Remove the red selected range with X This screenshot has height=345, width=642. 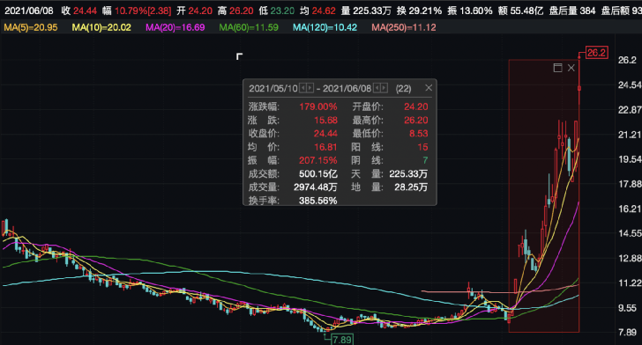tap(571, 68)
